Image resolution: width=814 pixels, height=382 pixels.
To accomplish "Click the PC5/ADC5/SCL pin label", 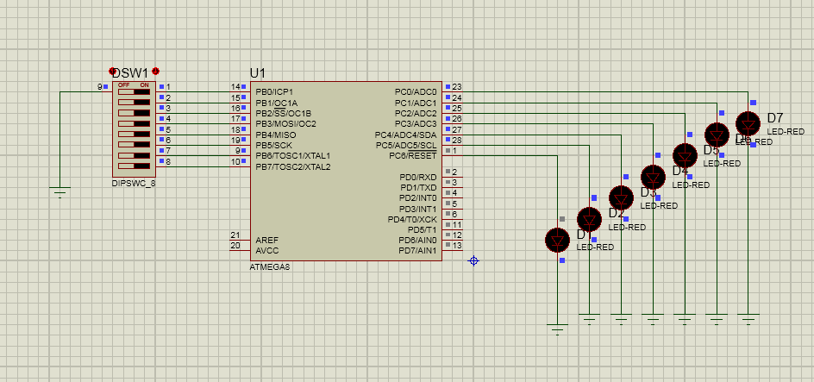I will tap(406, 146).
